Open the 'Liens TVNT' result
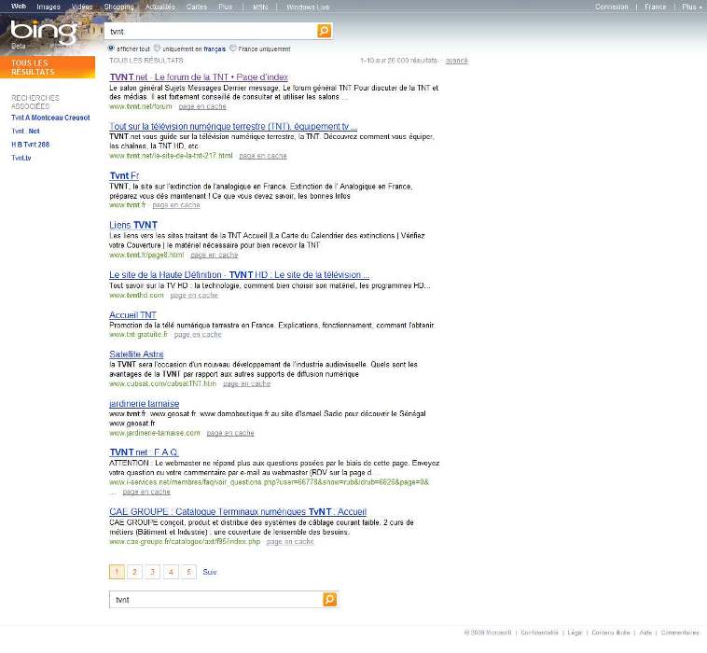The width and height of the screenshot is (707, 653). tap(133, 225)
